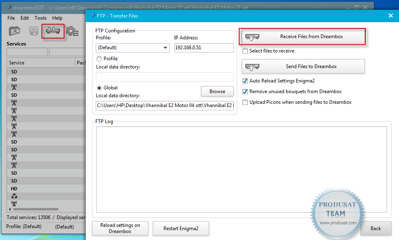Click Reload settings on Dreambox
The height and width of the screenshot is (240, 399).
[x=120, y=229]
